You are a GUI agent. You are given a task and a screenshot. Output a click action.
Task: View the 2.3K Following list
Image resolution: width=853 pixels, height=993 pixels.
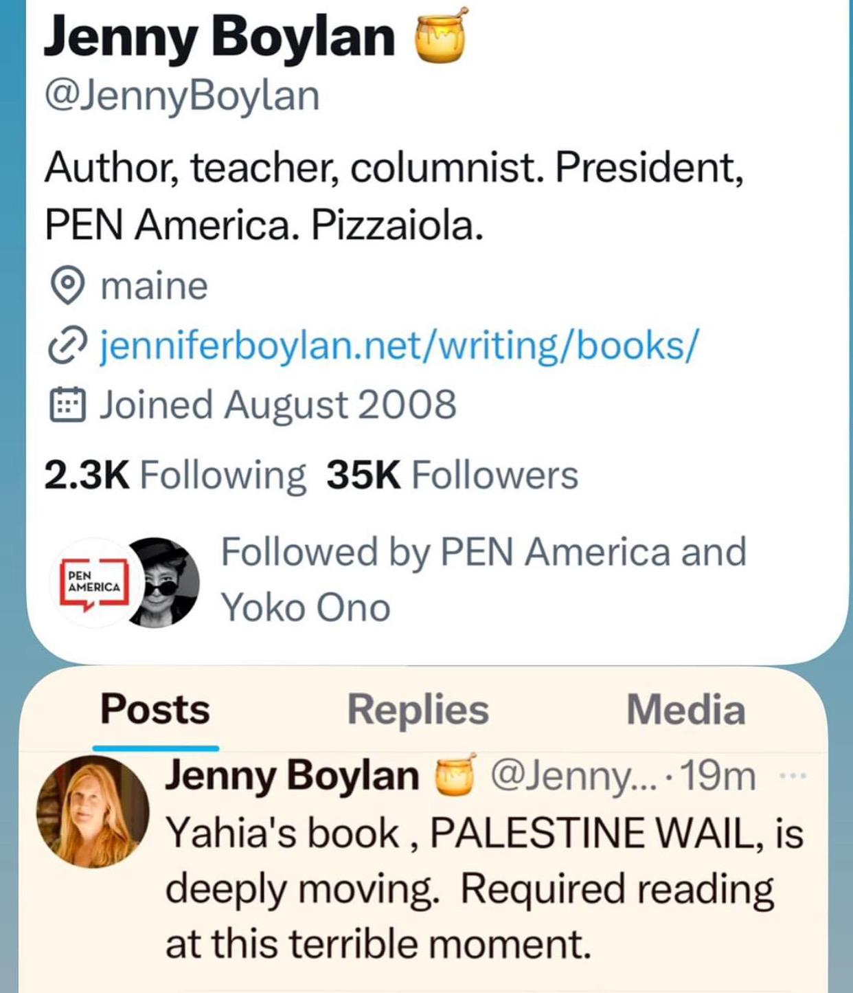[x=174, y=475]
